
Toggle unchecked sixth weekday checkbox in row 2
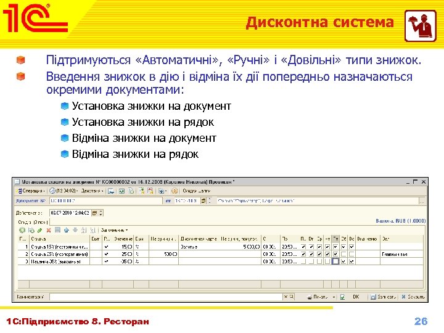(x=343, y=254)
